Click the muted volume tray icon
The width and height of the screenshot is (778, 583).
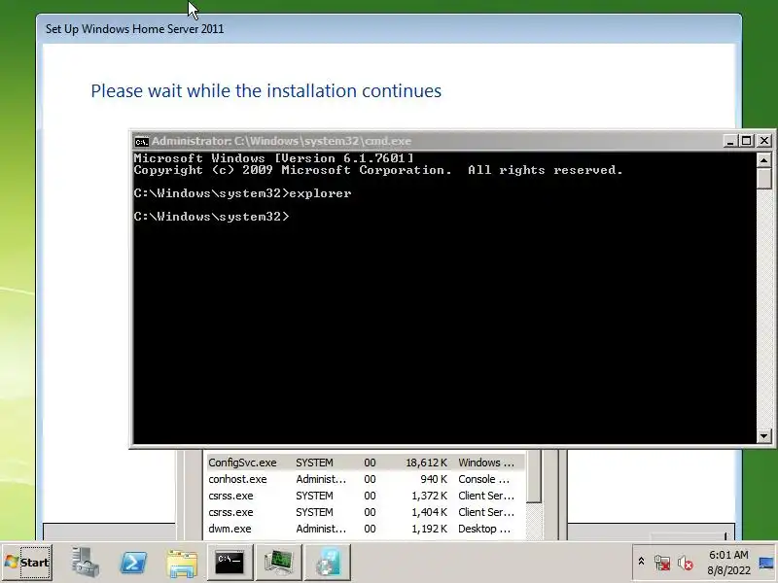(x=686, y=563)
